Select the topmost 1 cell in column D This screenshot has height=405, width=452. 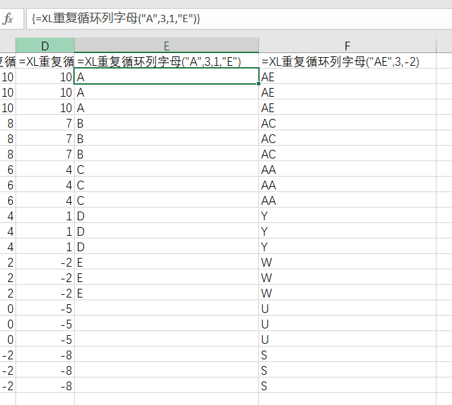[45, 216]
